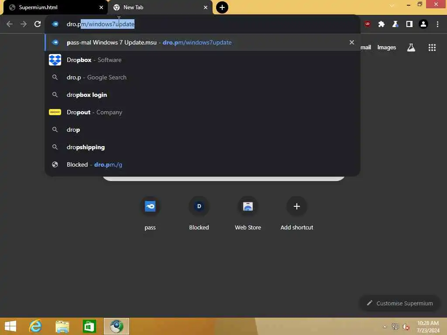Select the pass-mal Windows 7 Update.msu suggestion

click(x=203, y=42)
